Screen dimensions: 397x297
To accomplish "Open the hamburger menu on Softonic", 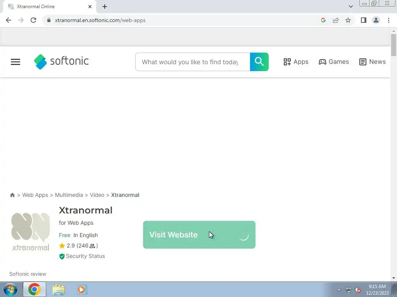I will pos(16,62).
